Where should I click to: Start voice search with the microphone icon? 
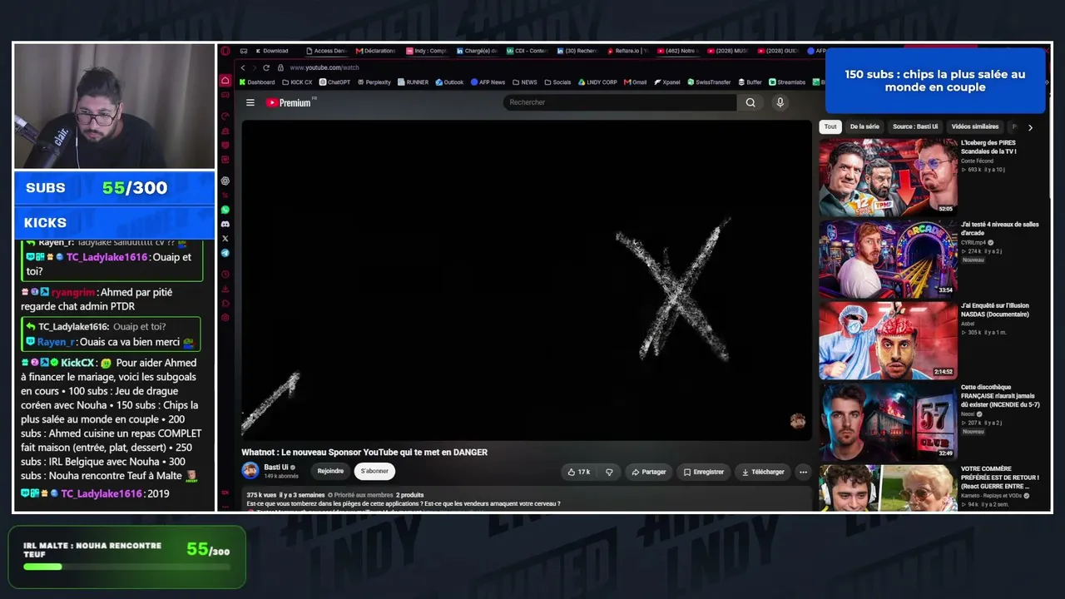click(780, 102)
